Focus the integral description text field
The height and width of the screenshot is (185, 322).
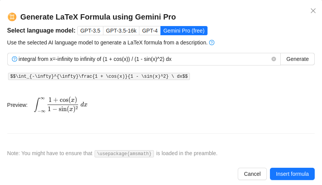[x=142, y=59]
